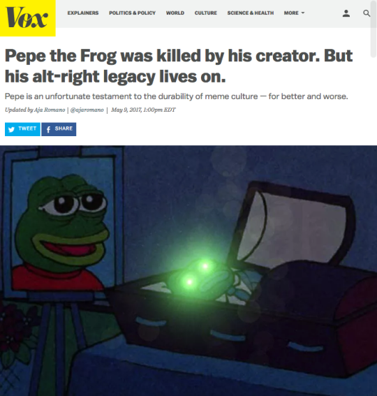
Task: Click the arrow beside MORE
Action: (x=303, y=13)
